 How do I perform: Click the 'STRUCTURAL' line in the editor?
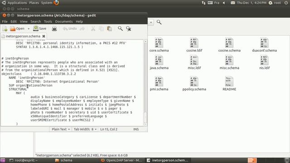point(18,89)
